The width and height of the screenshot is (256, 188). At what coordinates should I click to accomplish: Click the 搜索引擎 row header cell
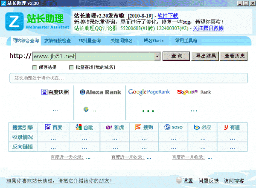[23, 128]
